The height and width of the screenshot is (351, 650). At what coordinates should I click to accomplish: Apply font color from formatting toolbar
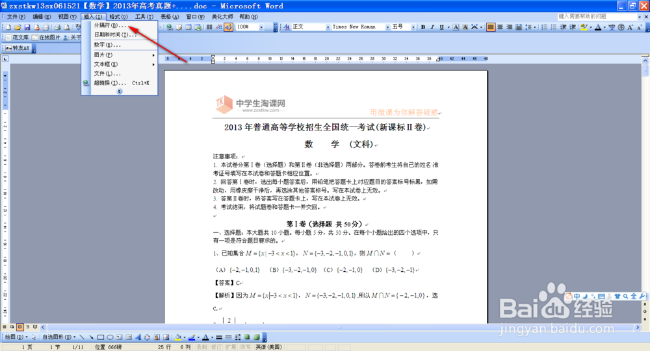coord(598,27)
